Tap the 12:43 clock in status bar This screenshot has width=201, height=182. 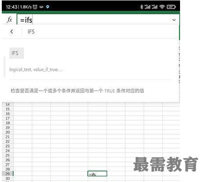pyautogui.click(x=12, y=7)
